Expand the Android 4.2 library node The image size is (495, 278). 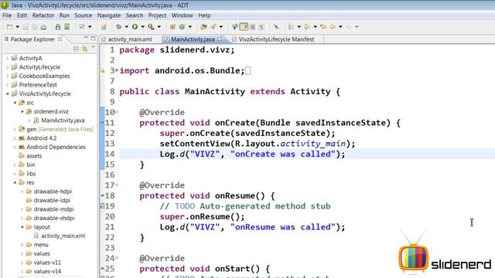point(15,138)
